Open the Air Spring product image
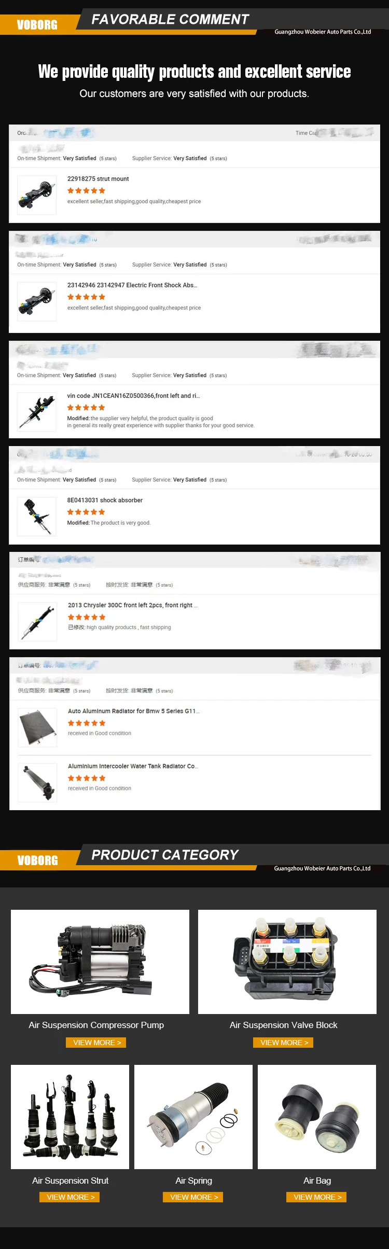This screenshot has height=1249, width=389. click(193, 1117)
